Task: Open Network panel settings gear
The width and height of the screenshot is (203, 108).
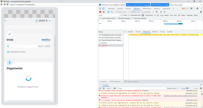Action: pos(201,12)
